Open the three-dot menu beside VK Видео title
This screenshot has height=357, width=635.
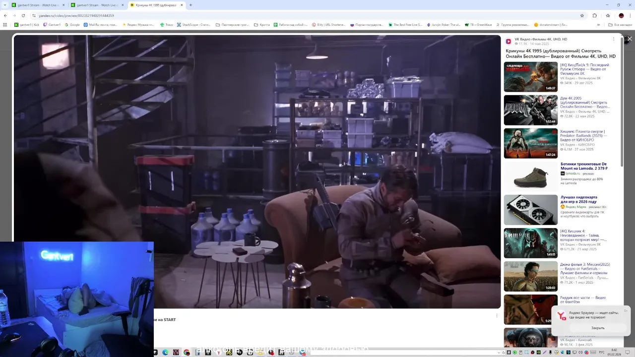(613, 39)
